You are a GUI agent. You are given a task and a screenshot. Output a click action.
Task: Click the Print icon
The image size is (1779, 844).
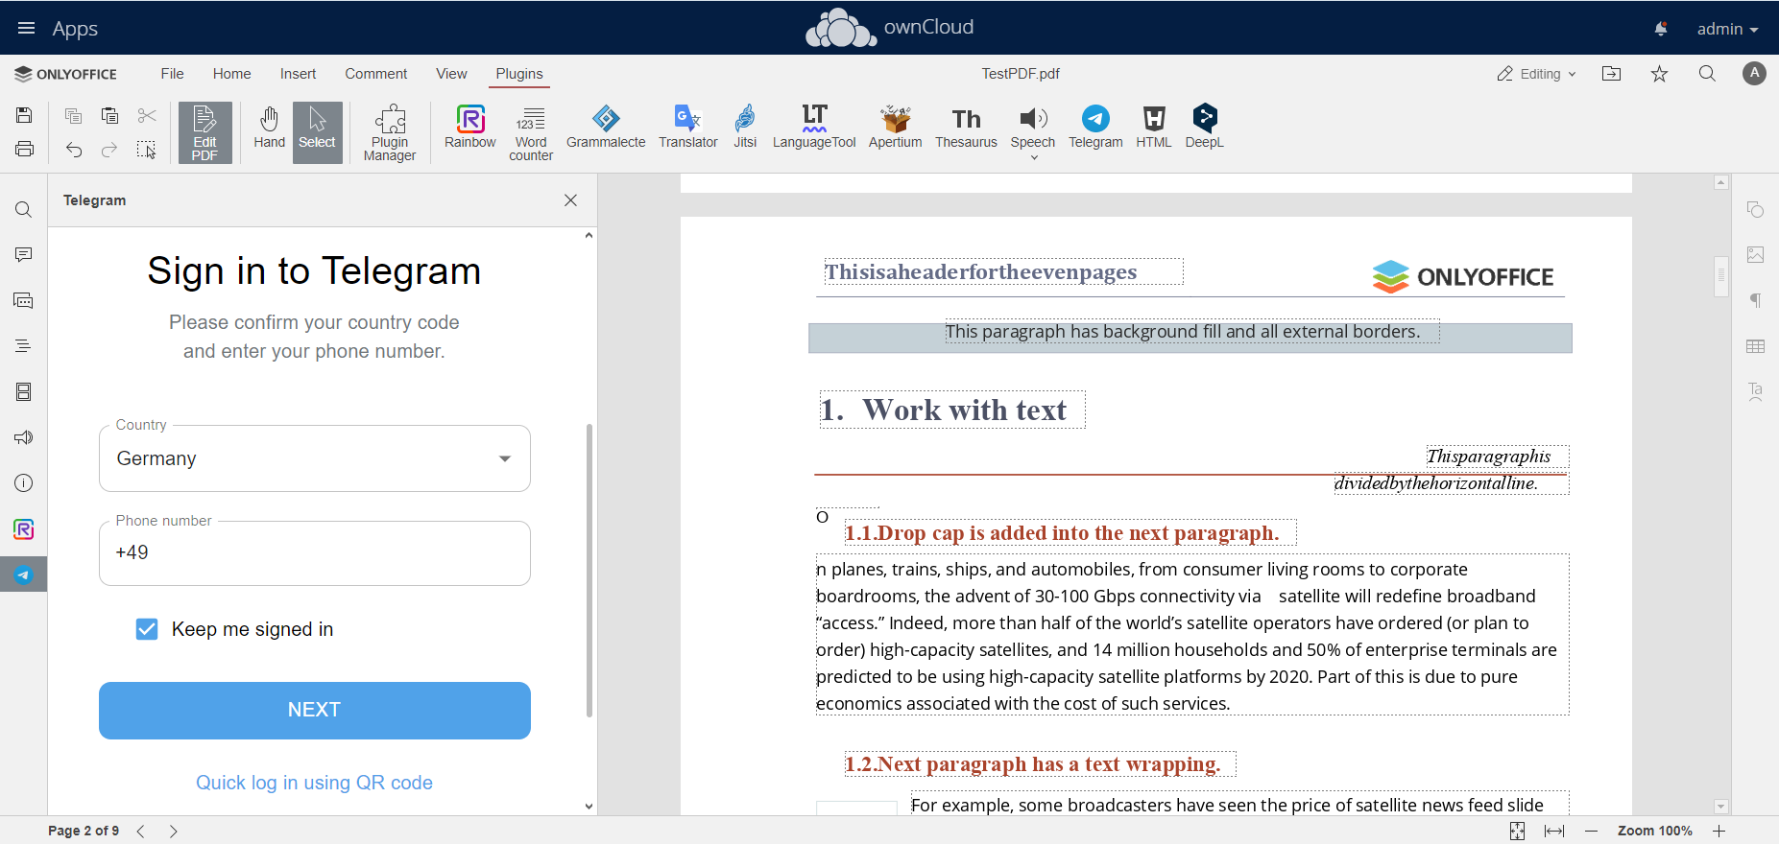[x=24, y=149]
